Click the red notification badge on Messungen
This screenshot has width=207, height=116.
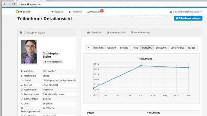coord(102,11)
